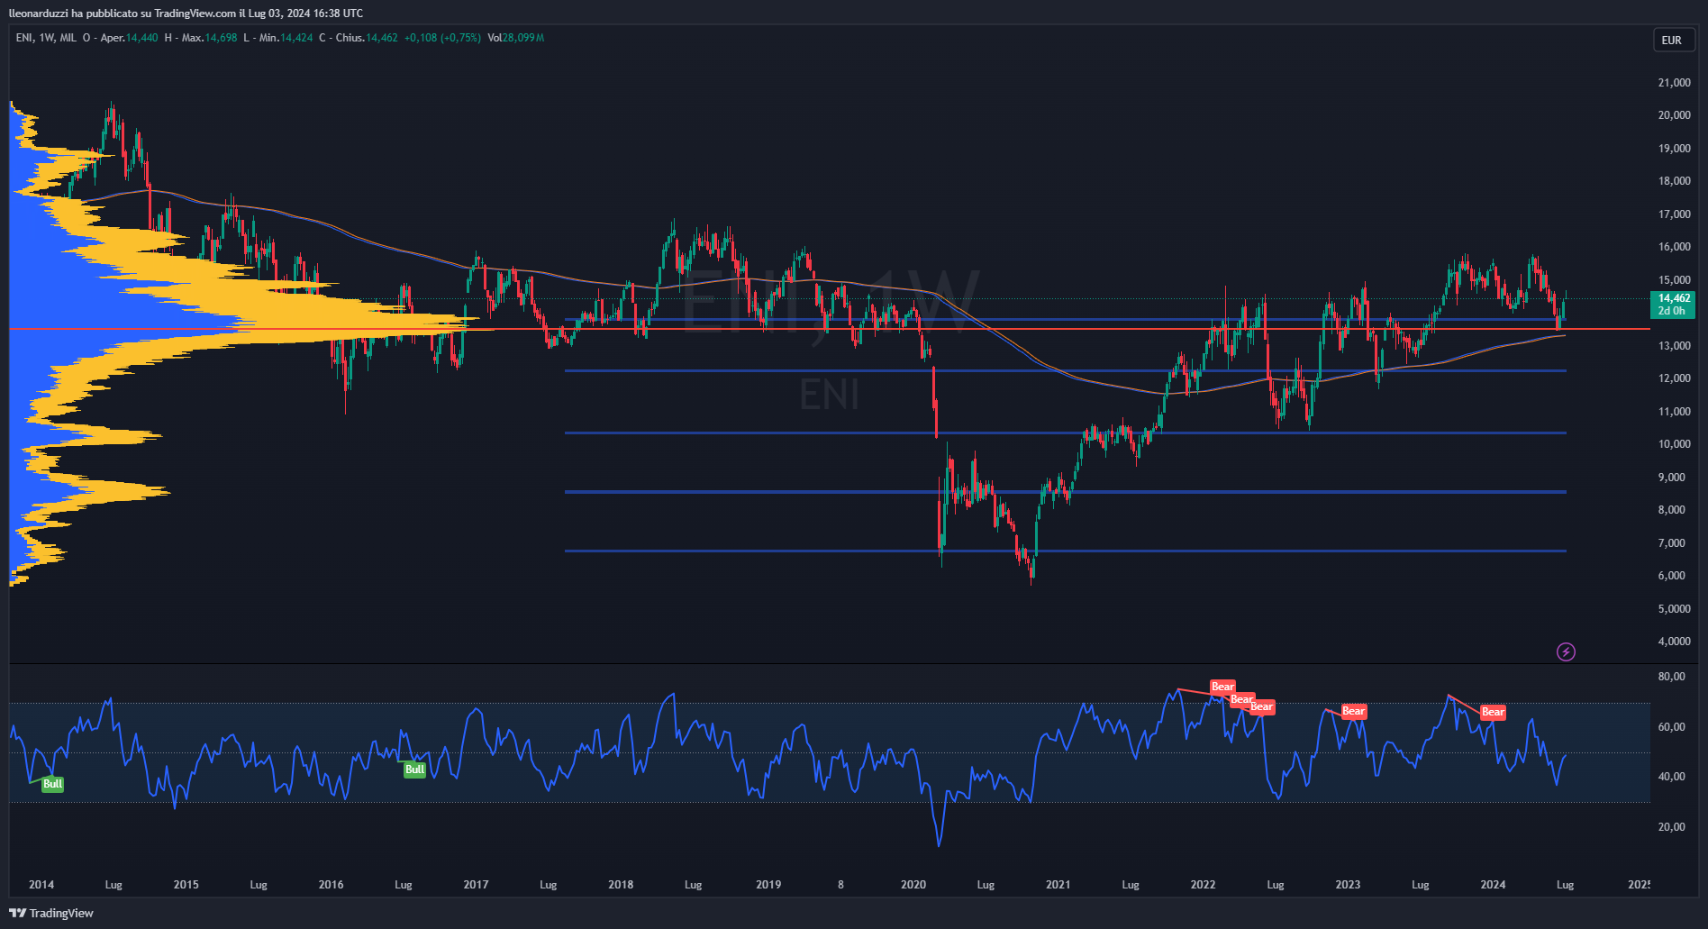This screenshot has height=929, width=1708.
Task: Click the 80,00 RSI axis label
Action: (x=1672, y=677)
